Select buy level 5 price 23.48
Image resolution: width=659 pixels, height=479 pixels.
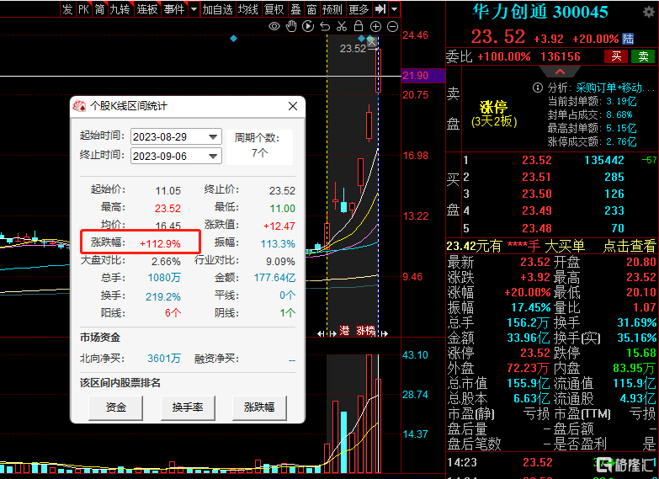537,228
